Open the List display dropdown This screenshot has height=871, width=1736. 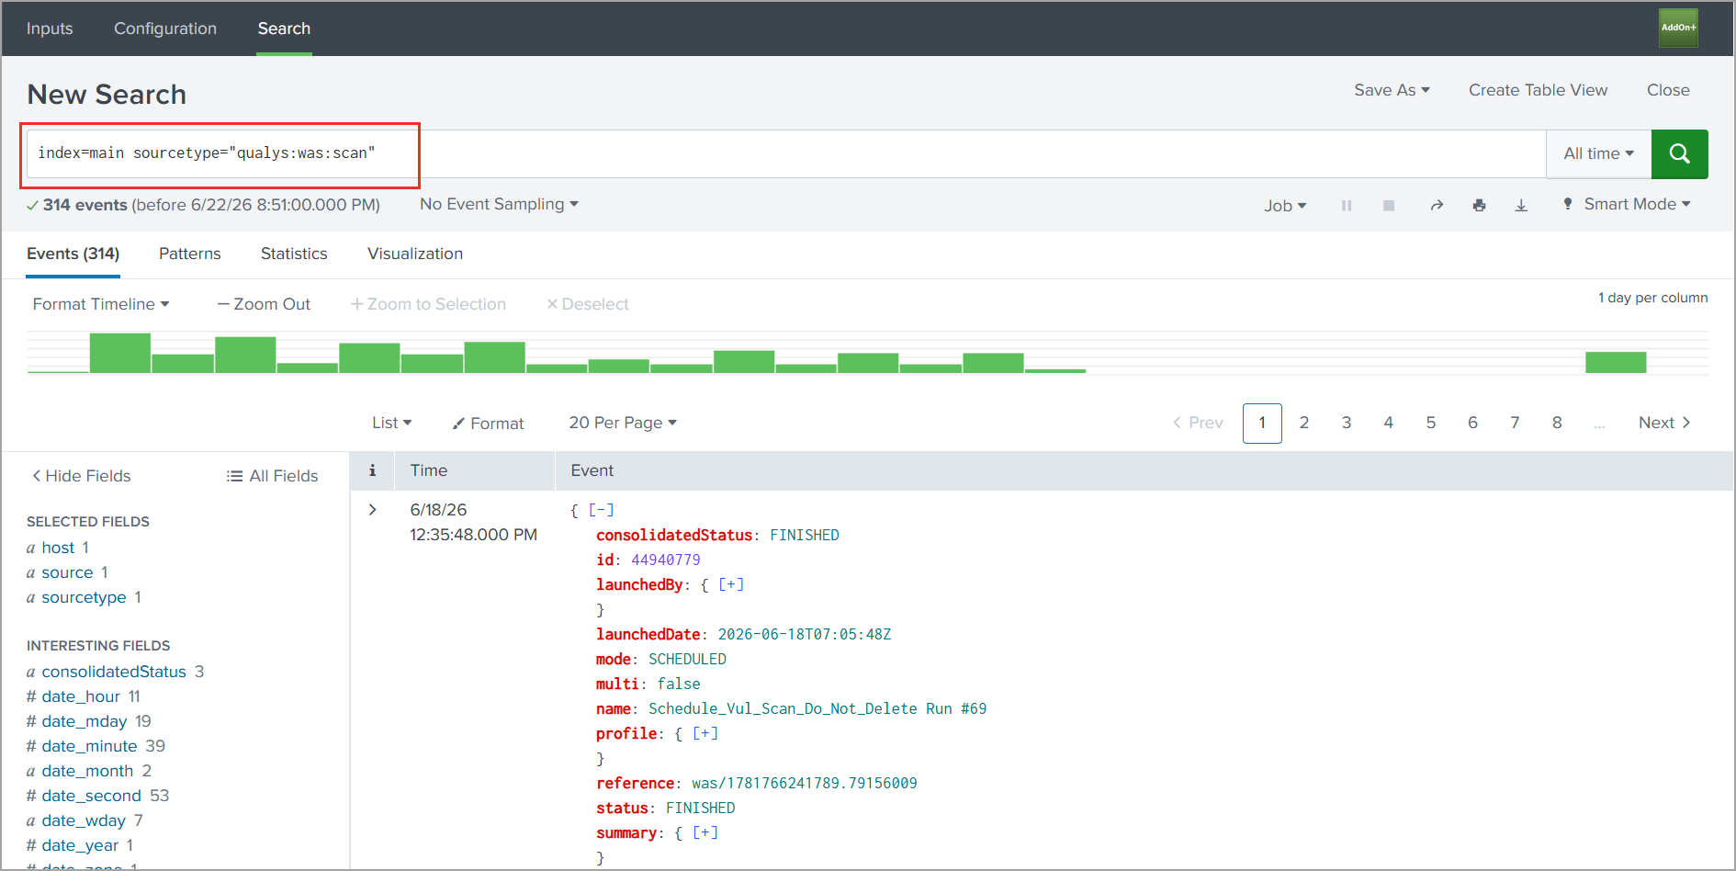coord(391,423)
